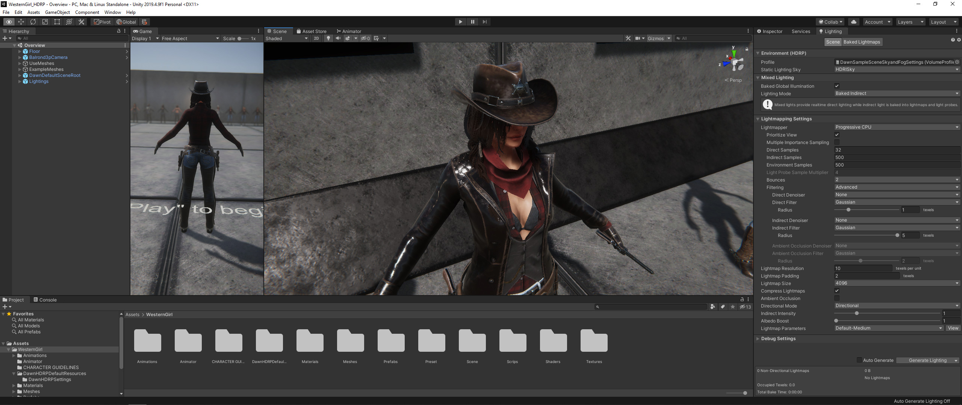Open scene component tools icon
The image size is (962, 405).
628,38
